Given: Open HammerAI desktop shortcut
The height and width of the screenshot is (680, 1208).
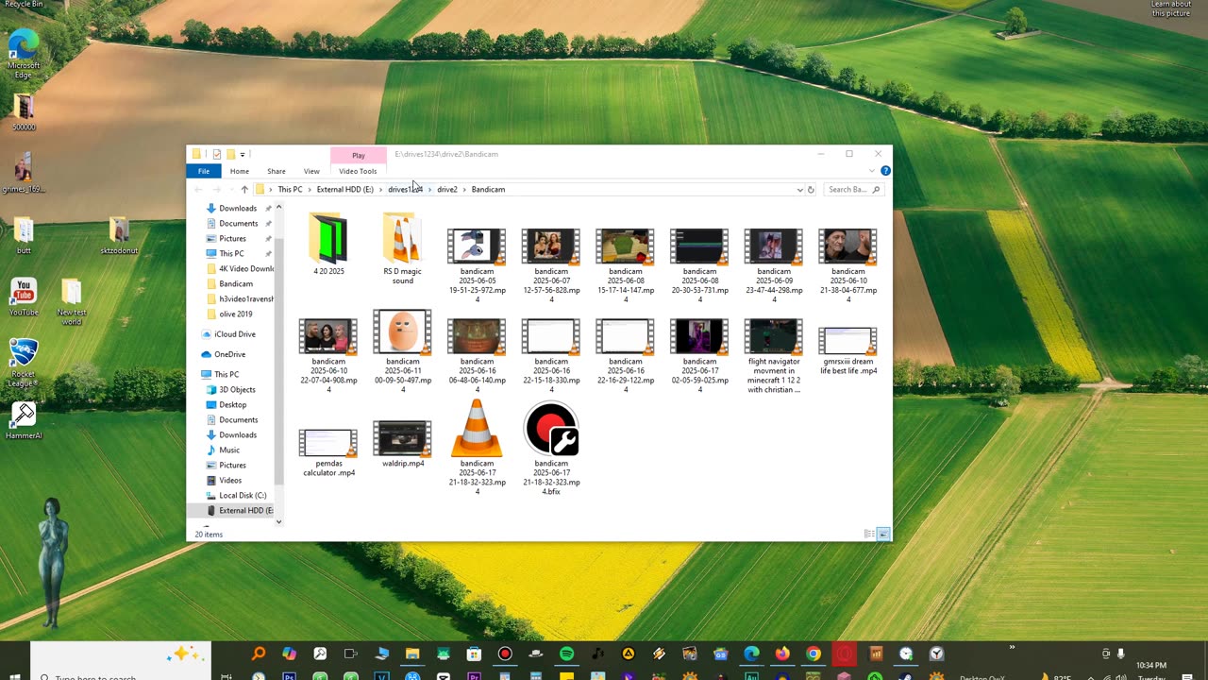Looking at the screenshot, I should pos(24,420).
